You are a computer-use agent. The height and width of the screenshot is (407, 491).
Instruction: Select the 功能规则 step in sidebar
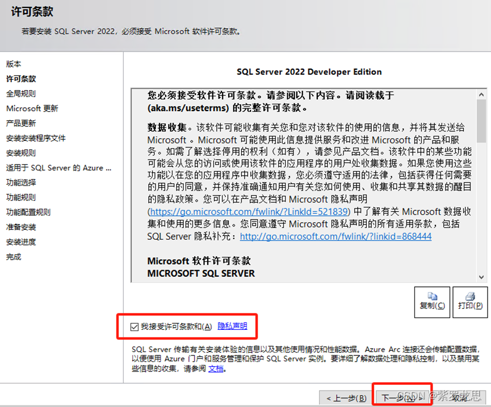coord(21,197)
